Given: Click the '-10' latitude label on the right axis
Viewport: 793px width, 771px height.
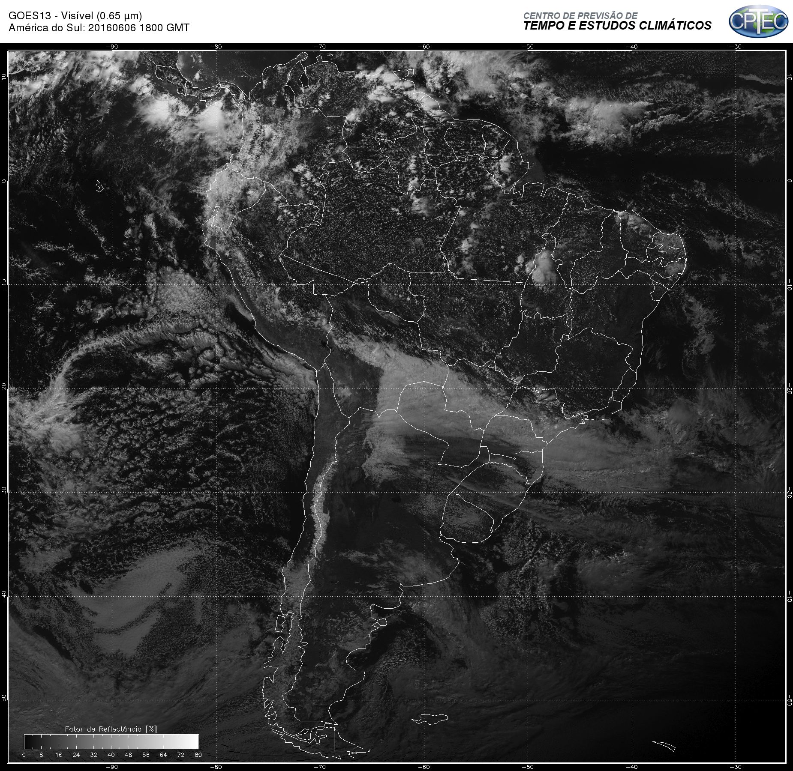Looking at the screenshot, I should (790, 284).
